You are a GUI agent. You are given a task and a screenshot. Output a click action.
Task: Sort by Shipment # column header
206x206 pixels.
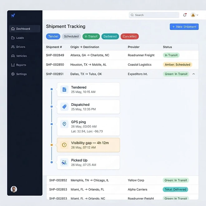54,47
